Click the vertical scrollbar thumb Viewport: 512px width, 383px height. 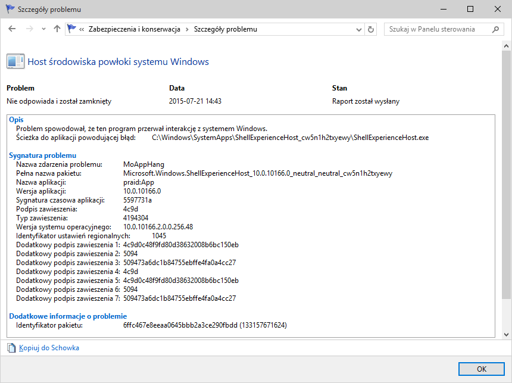506,175
